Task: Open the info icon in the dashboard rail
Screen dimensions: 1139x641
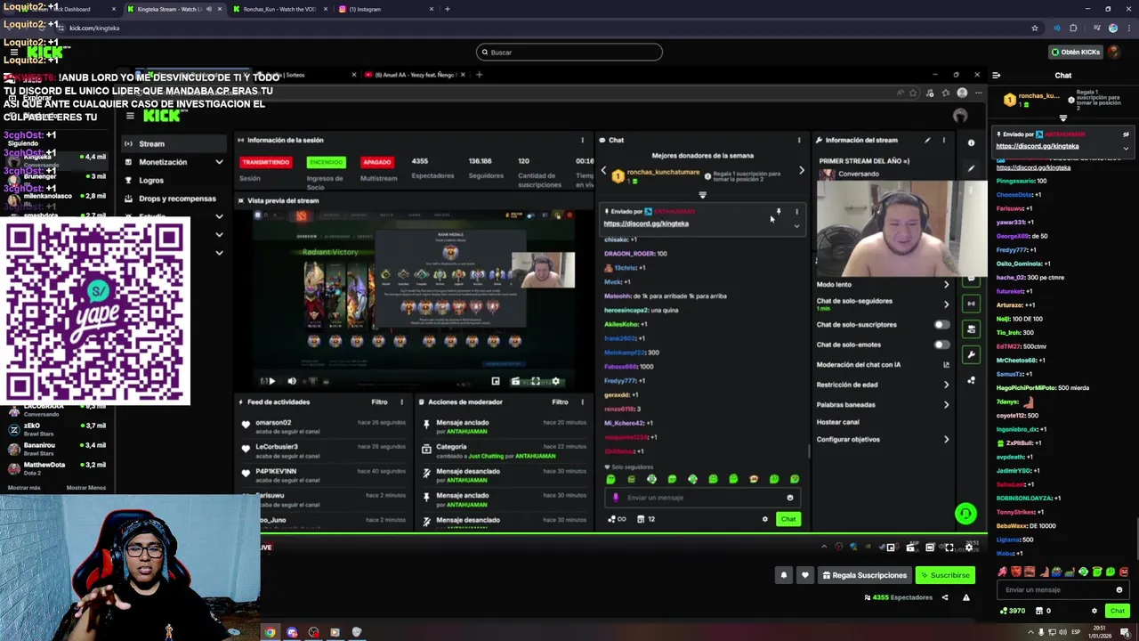Action: [x=971, y=142]
